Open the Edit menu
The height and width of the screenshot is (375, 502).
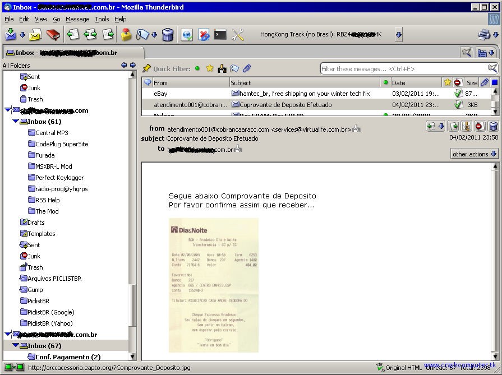(24, 19)
